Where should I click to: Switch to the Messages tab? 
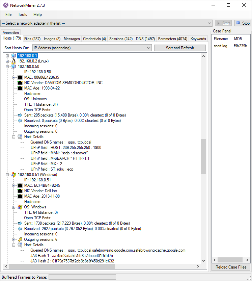tap(72, 39)
